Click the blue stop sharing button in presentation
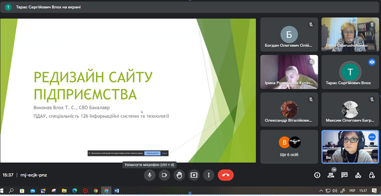The image size is (381, 196). (152, 153)
